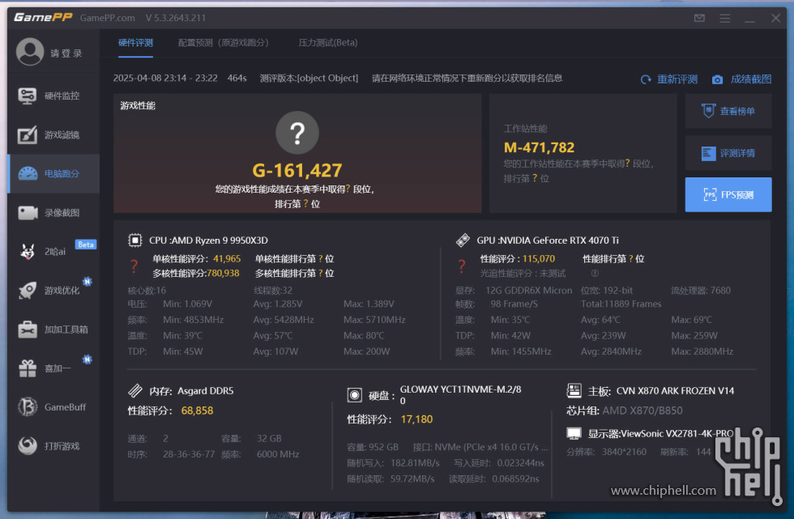794x519 pixels.
Task: Click the monitor 显示器 icon
Action: point(574,433)
